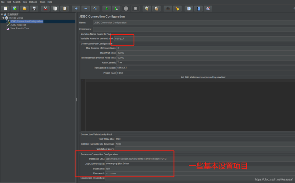Click the Clear All brooms icon

157,8
